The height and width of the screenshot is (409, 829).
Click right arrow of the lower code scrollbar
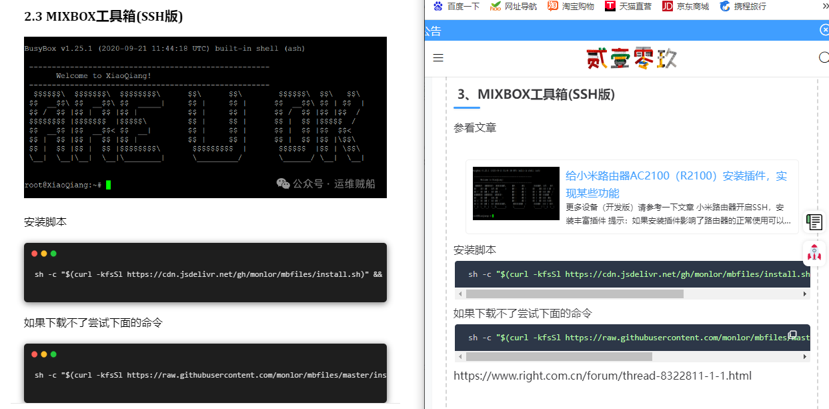coord(805,357)
